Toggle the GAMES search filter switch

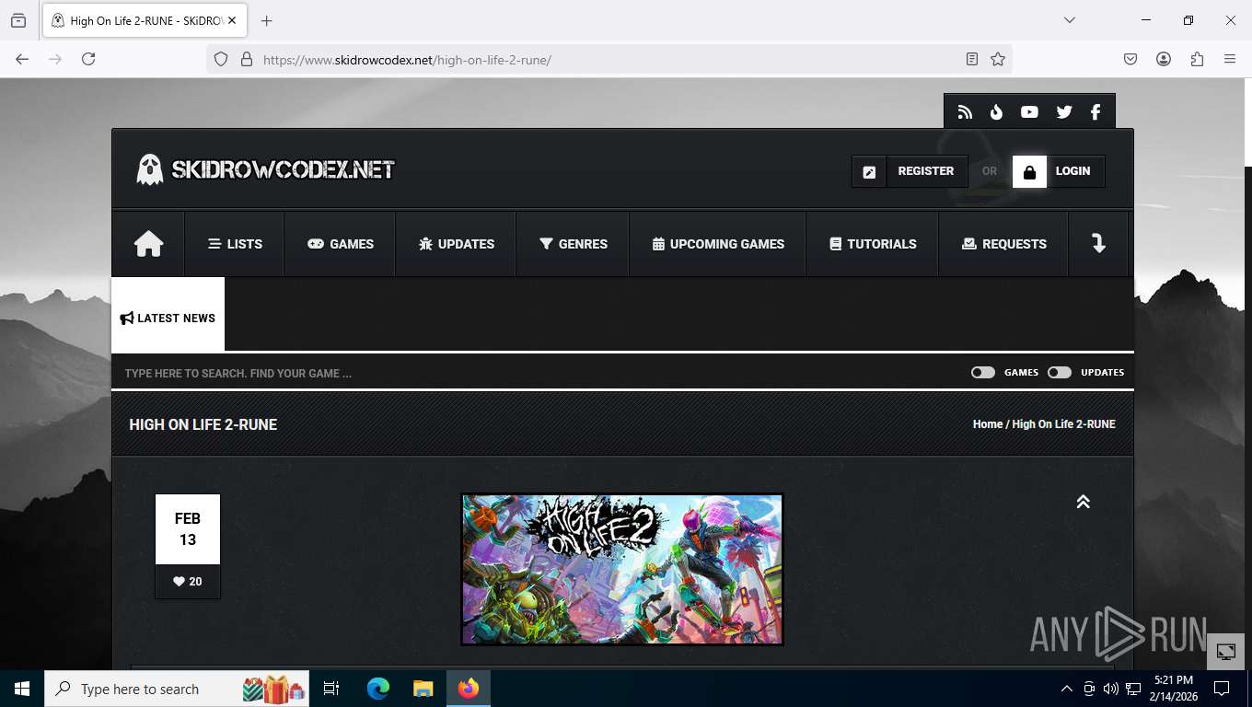coord(983,373)
